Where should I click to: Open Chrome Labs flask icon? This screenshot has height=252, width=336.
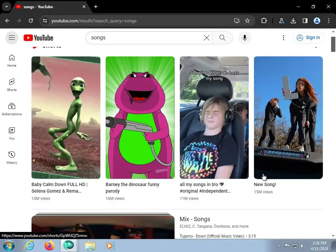(281, 21)
